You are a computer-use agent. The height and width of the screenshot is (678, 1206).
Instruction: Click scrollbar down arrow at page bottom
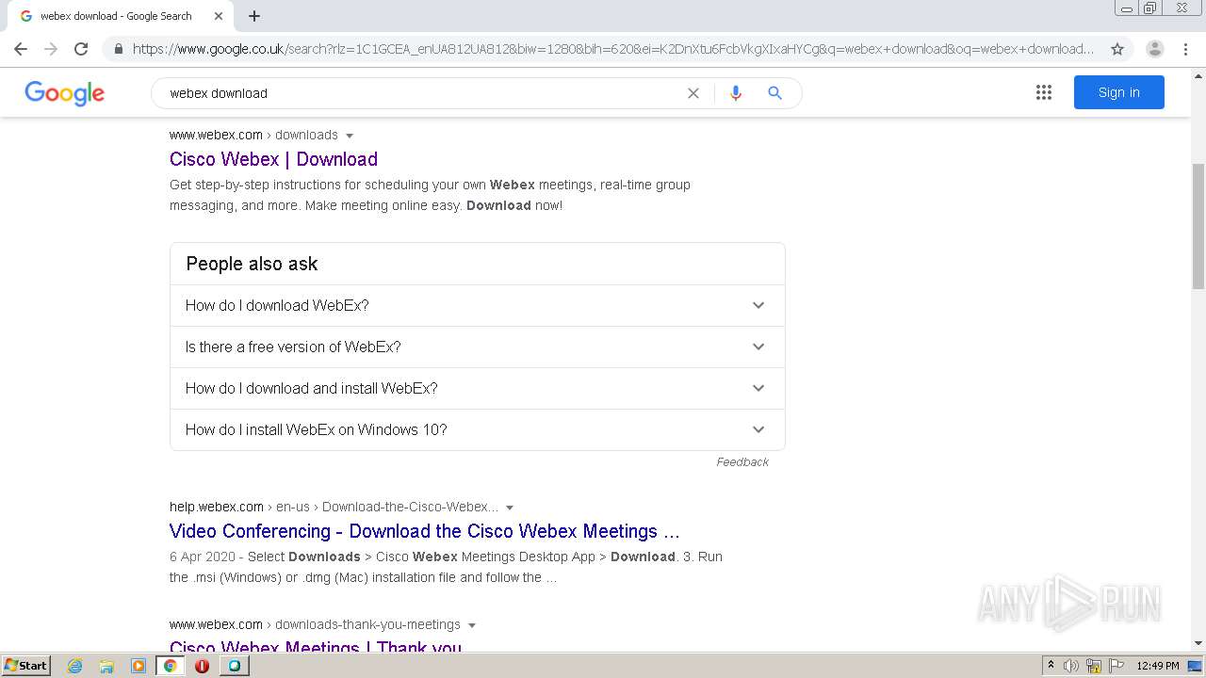1198,644
